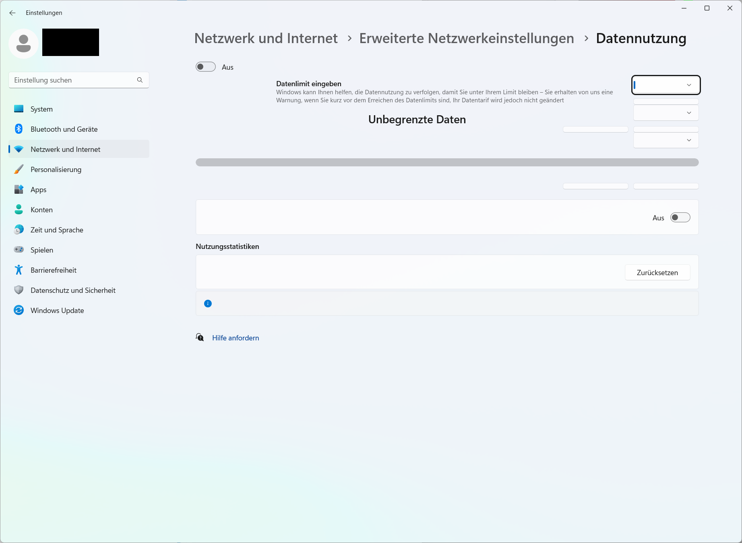742x543 pixels.
Task: Click the Unbegrenzte Daten heading
Action: click(x=417, y=120)
